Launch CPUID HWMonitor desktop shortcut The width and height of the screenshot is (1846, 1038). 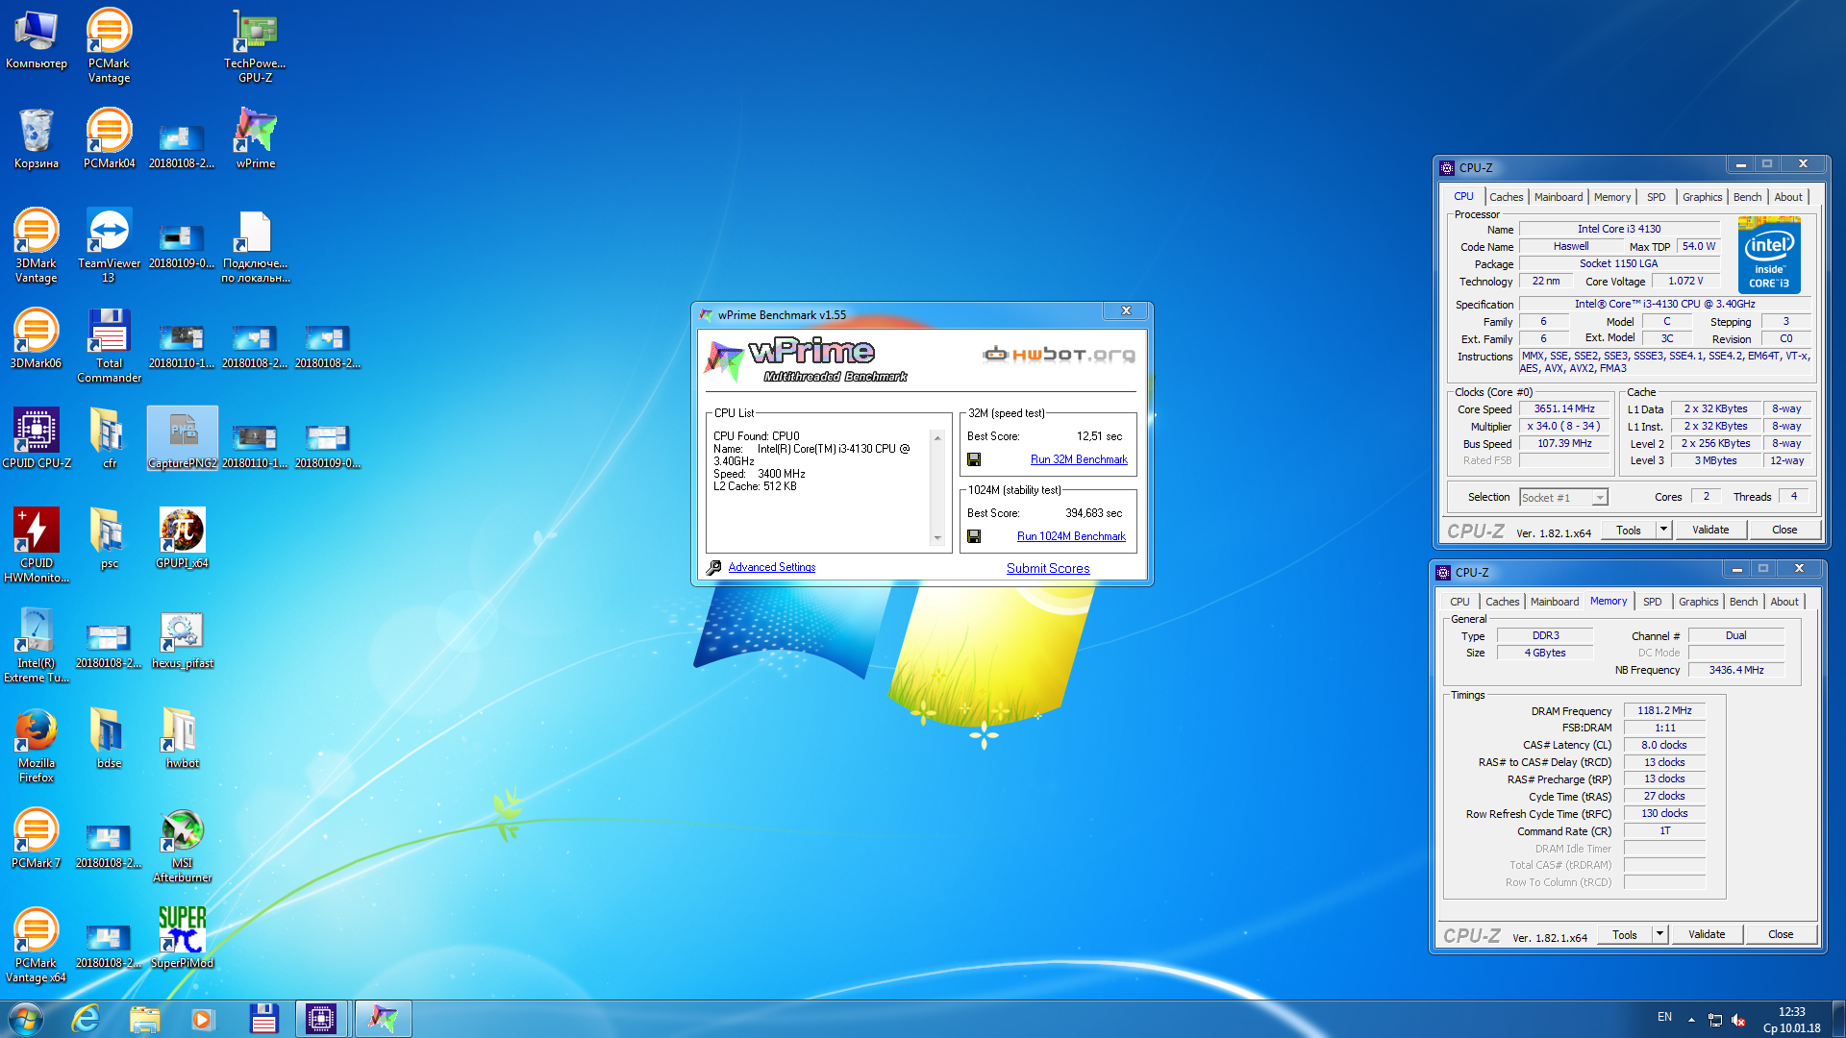(x=36, y=545)
